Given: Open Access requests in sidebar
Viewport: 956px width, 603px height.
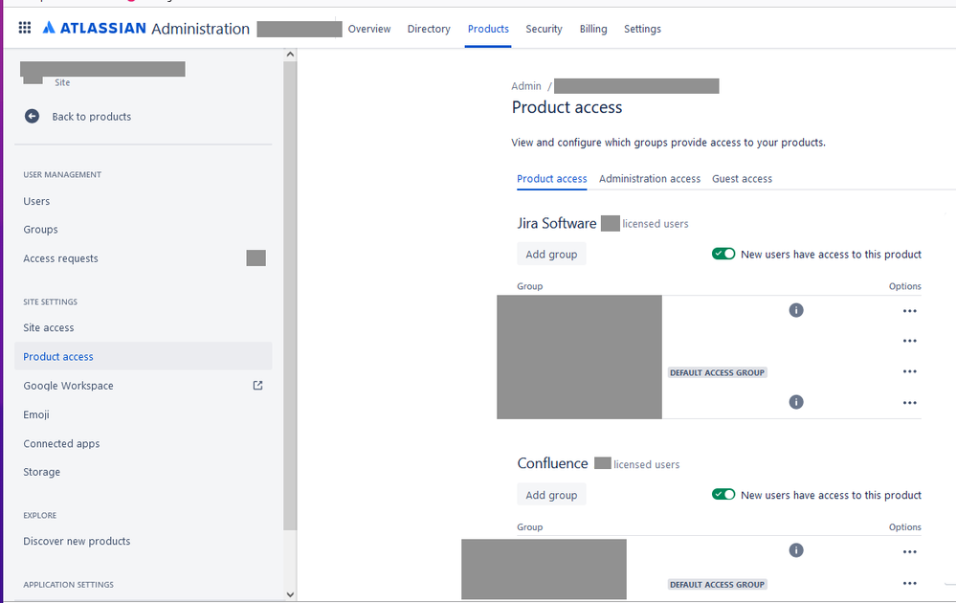Looking at the screenshot, I should (x=60, y=258).
